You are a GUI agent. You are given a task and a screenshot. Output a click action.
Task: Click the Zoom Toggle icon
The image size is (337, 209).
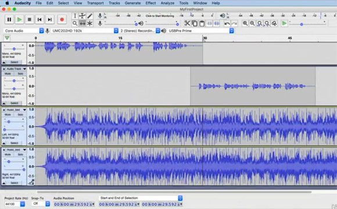(x=274, y=23)
